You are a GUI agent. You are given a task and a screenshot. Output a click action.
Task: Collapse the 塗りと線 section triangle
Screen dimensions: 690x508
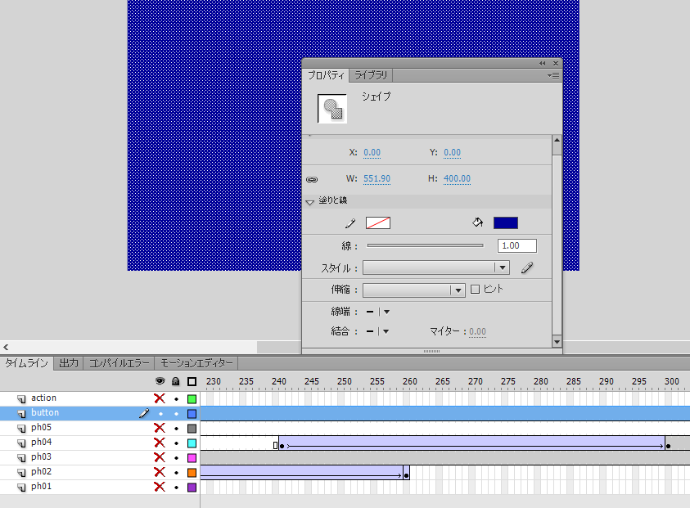coord(309,202)
